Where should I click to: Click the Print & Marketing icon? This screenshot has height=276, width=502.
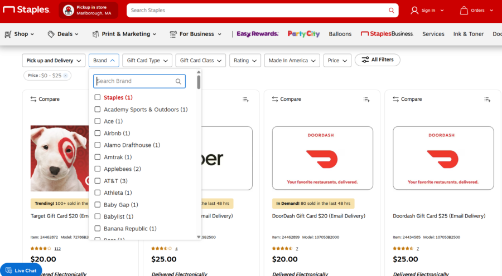click(95, 34)
